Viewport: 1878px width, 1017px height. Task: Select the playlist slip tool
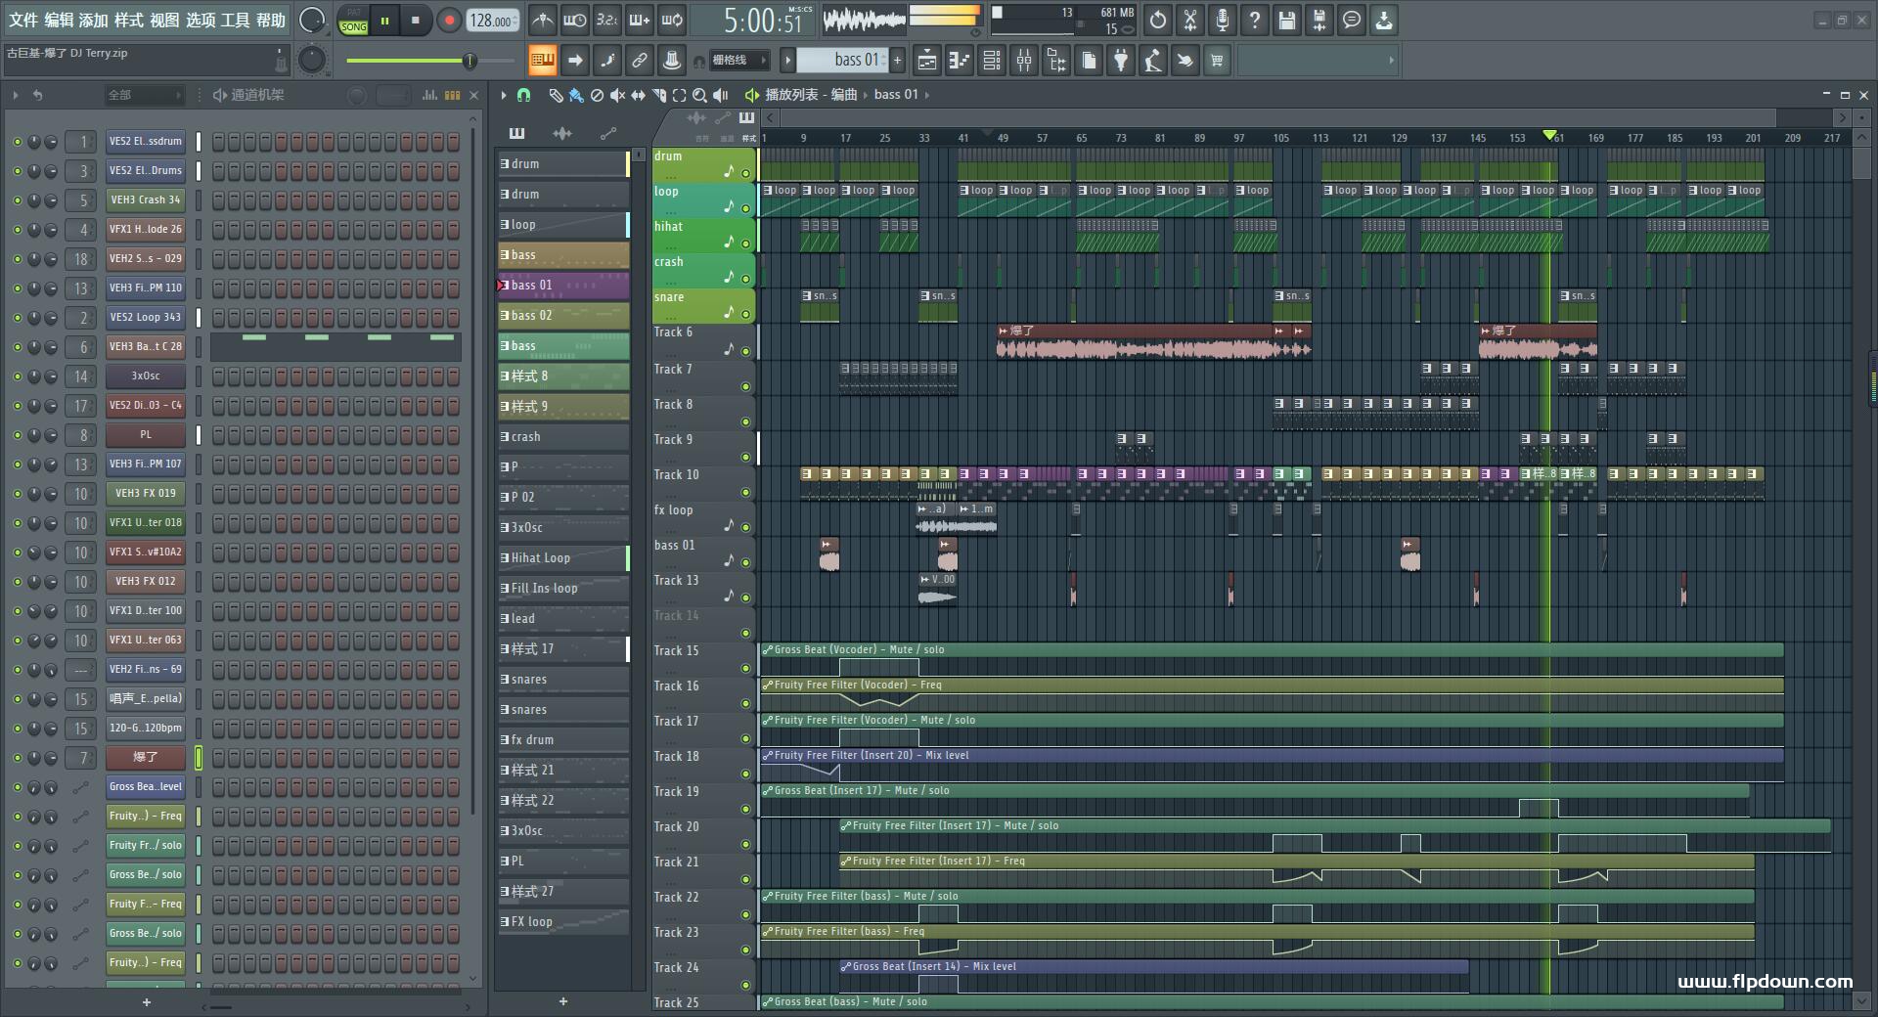coord(638,95)
